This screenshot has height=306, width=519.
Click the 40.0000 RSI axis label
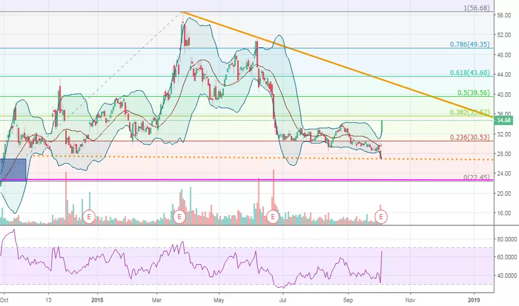click(x=507, y=275)
